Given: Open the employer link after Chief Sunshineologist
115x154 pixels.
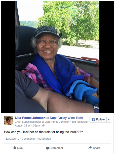Looking at the screenshot, I should [57, 122].
